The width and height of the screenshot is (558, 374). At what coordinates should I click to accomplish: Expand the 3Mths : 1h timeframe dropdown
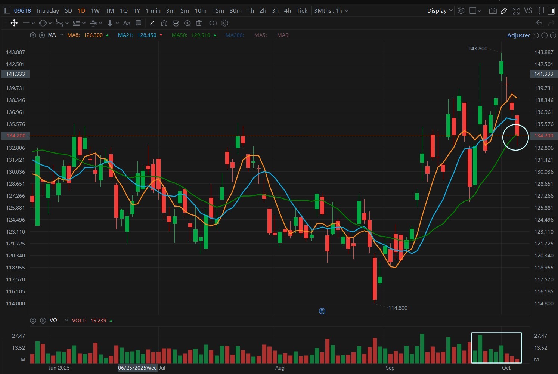coord(331,10)
